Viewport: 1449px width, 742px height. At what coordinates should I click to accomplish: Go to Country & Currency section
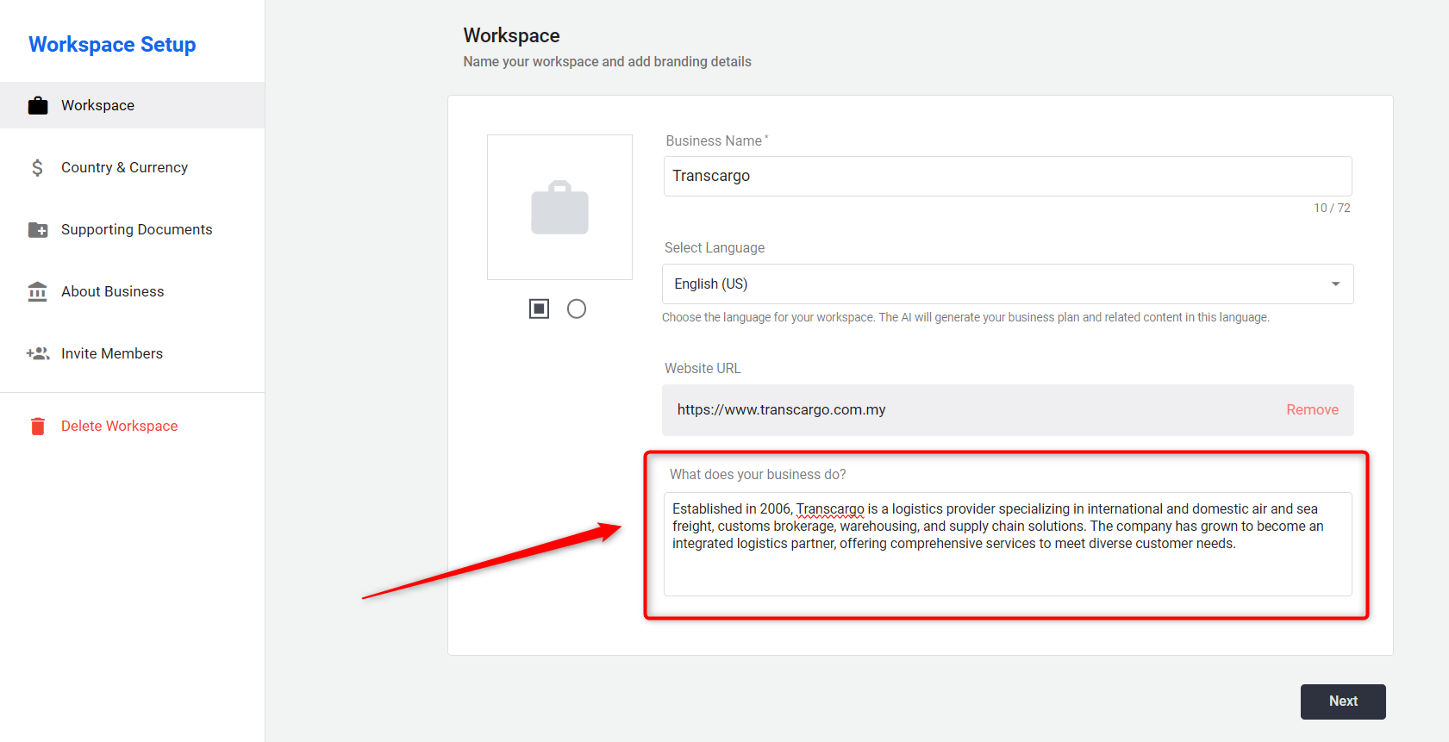[x=133, y=167]
